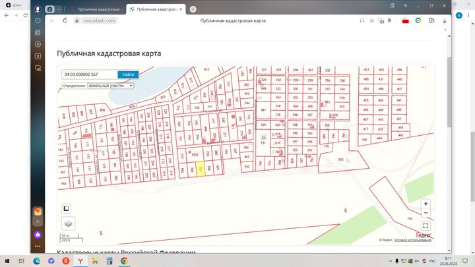Open Yandex terms of use link

(412, 240)
